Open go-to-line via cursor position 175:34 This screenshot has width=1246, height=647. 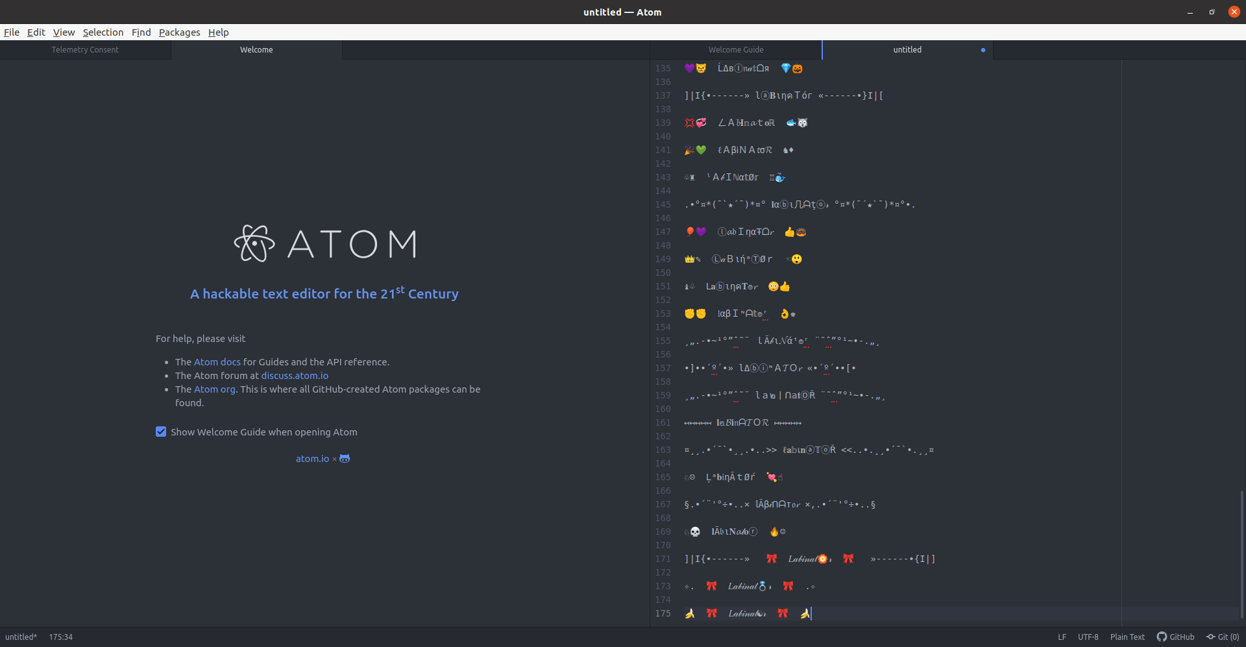(61, 637)
